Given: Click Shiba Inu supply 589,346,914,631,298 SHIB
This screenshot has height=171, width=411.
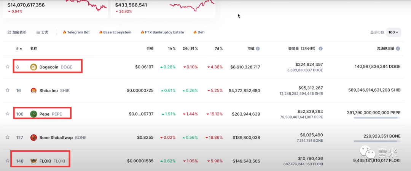Looking at the screenshot, I should click(x=374, y=90).
